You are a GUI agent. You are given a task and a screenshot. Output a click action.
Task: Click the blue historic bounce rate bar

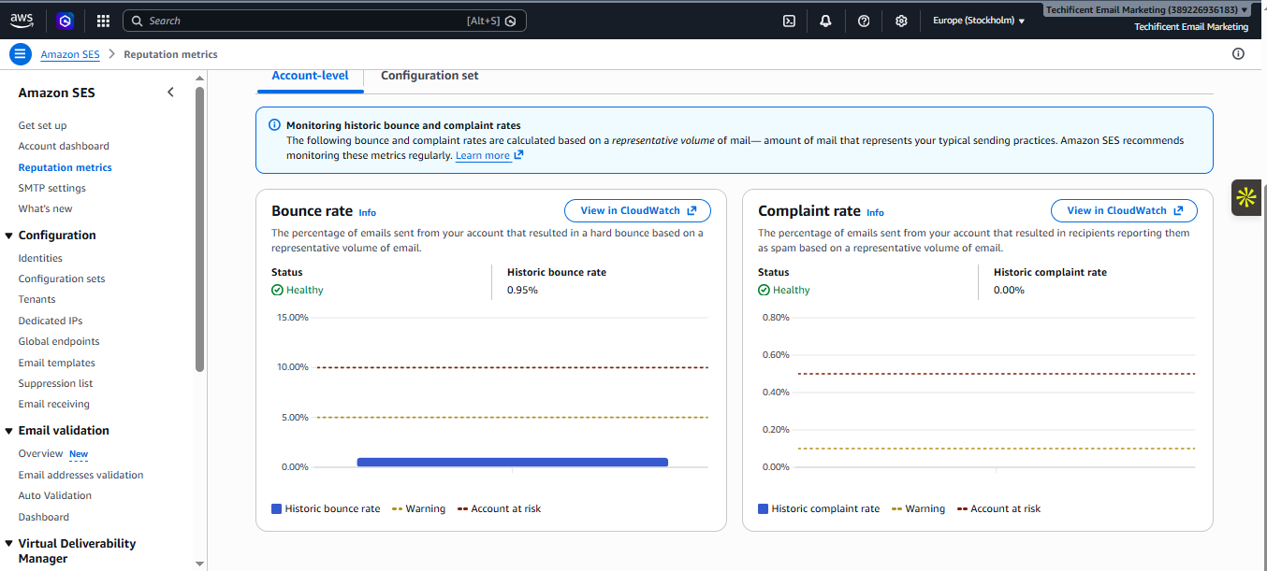(512, 462)
